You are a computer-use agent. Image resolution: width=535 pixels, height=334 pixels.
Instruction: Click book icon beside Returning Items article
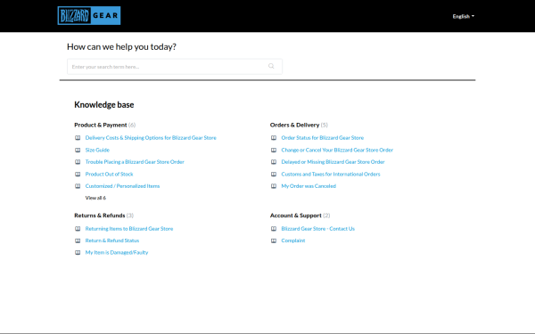(78, 229)
